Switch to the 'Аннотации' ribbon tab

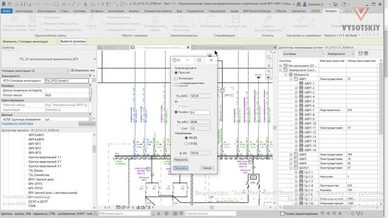[x=116, y=11]
